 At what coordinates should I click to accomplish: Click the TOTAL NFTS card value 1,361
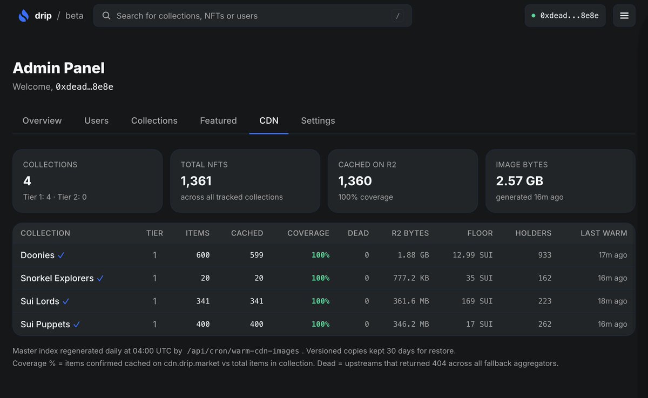coord(197,181)
